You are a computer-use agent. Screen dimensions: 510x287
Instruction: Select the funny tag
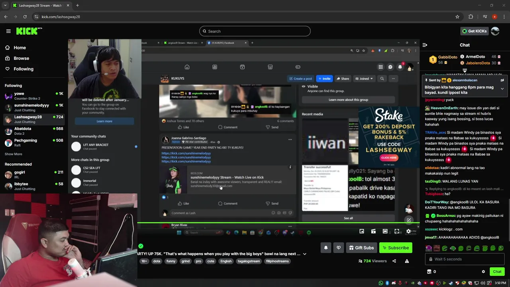(x=171, y=261)
